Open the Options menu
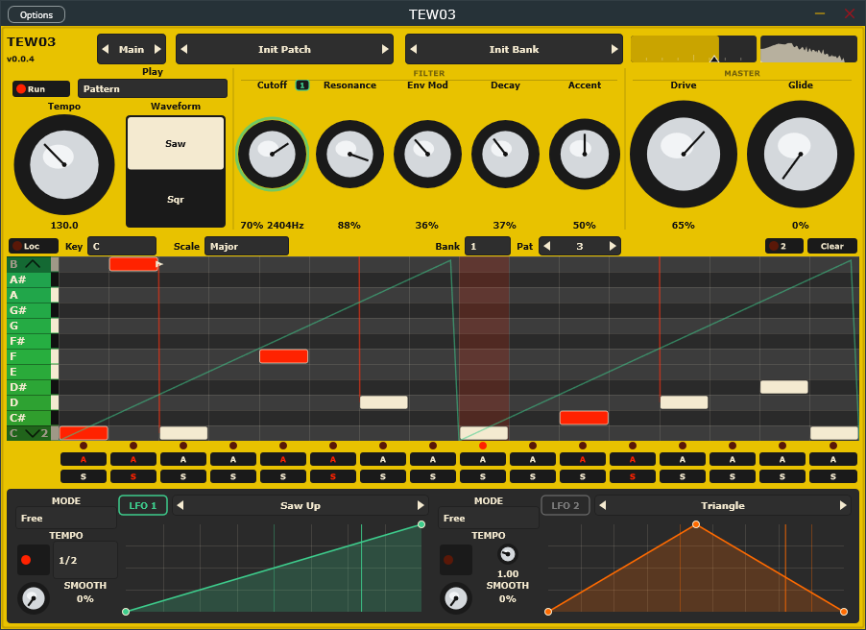The width and height of the screenshot is (866, 630). coord(36,14)
